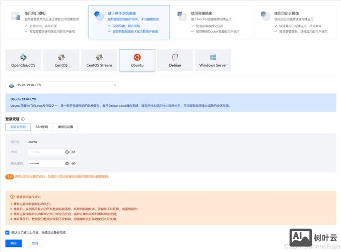Screen dimensions: 341x252
Task: Select the 使用容器镜像 Docker container image card
Action: [x=213, y=22]
